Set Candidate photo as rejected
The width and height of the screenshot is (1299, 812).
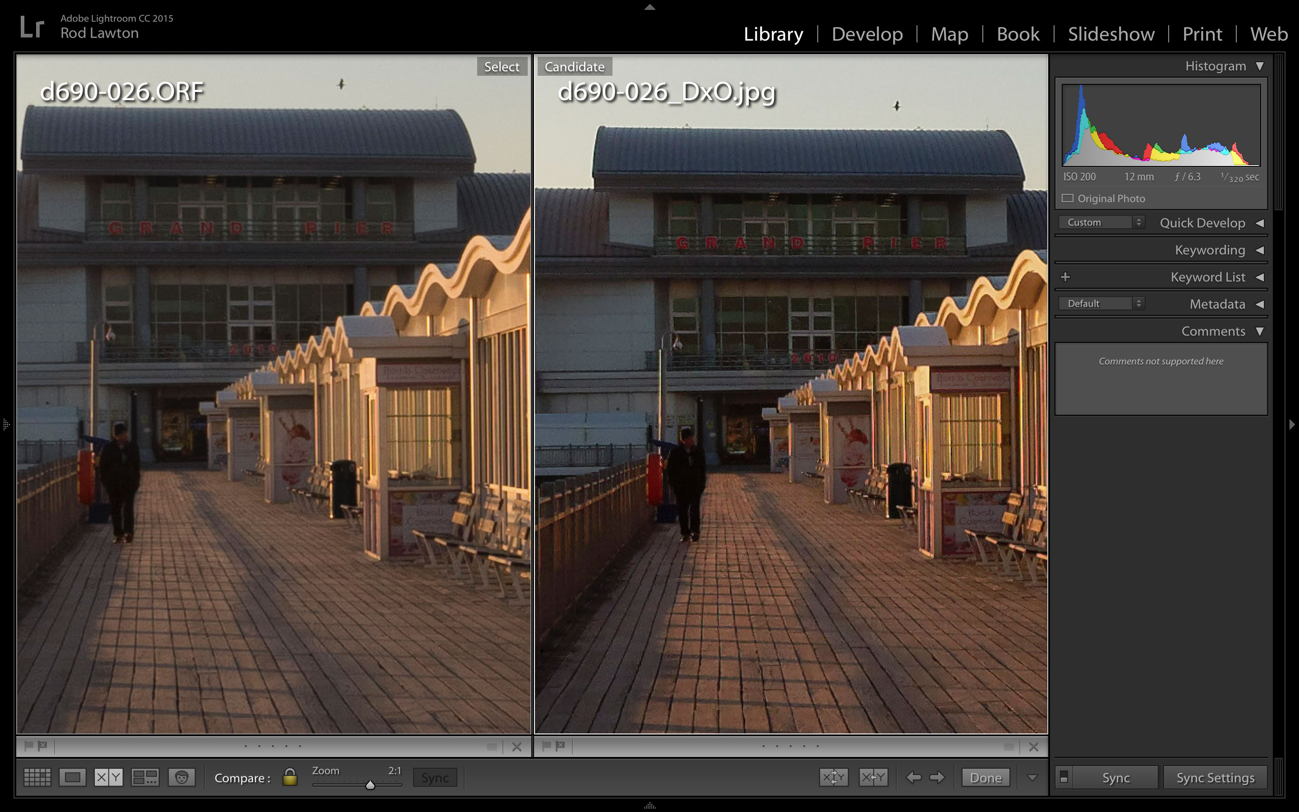[x=560, y=745]
